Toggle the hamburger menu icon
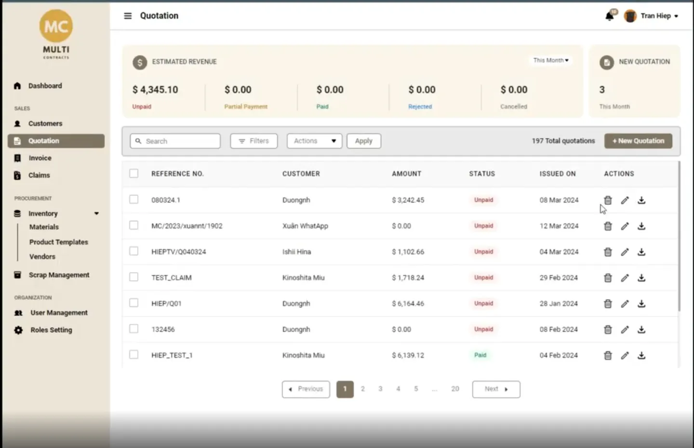 coord(128,16)
